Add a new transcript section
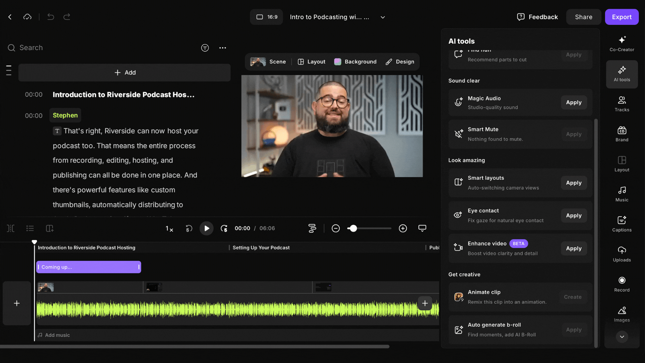This screenshot has width=645, height=363. (125, 73)
